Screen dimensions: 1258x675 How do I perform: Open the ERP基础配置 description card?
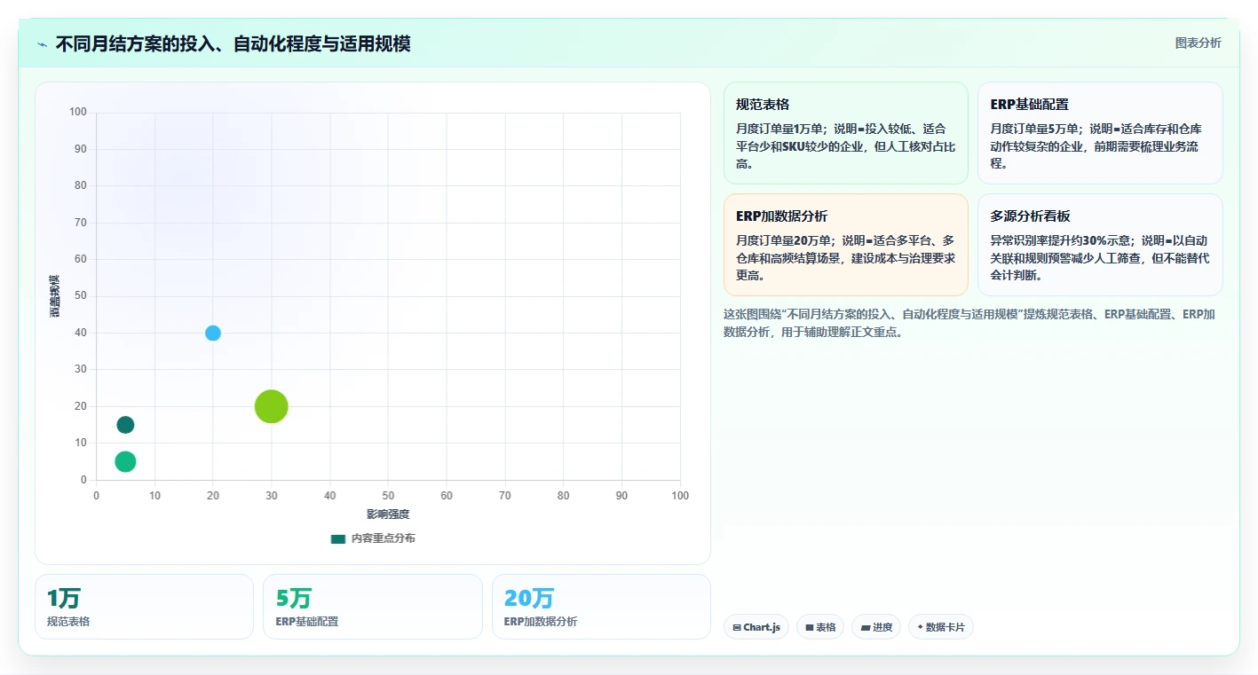tap(1100, 133)
